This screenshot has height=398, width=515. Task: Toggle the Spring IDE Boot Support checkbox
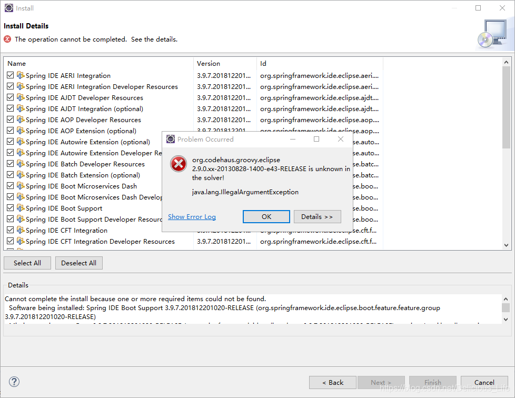(10, 208)
